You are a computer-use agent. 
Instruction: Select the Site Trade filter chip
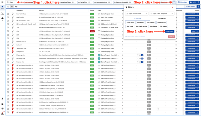click(x=130, y=26)
